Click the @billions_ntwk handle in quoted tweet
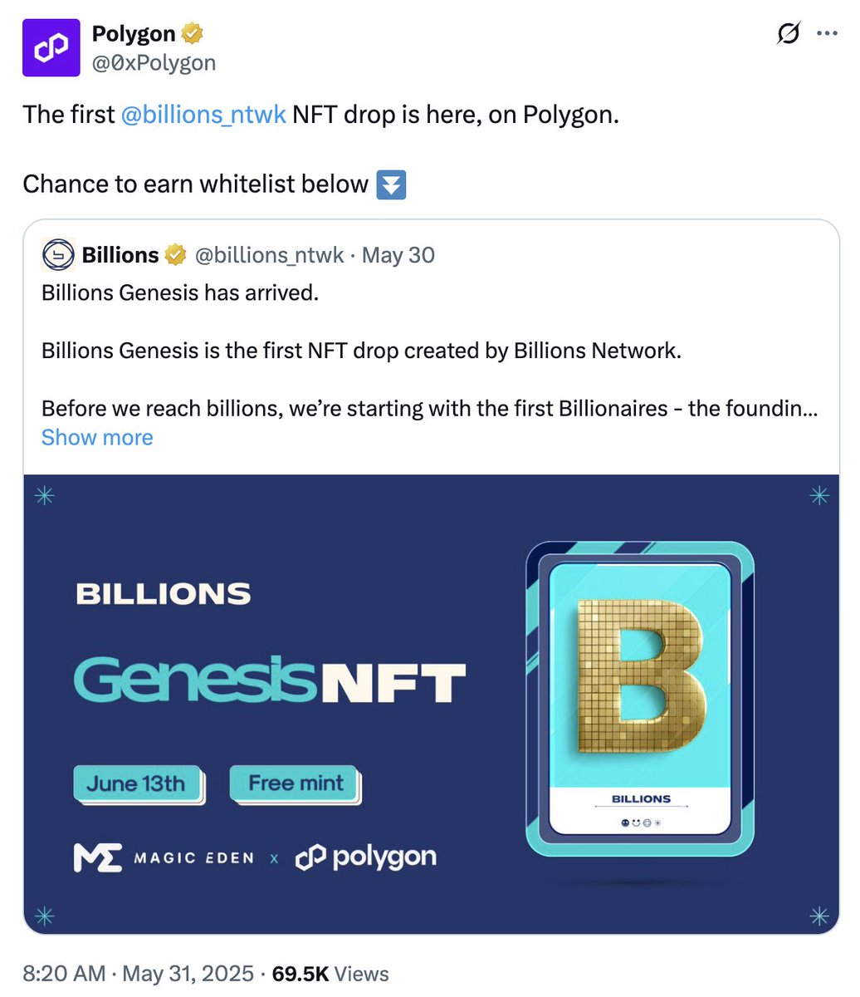The image size is (860, 997). tap(269, 255)
